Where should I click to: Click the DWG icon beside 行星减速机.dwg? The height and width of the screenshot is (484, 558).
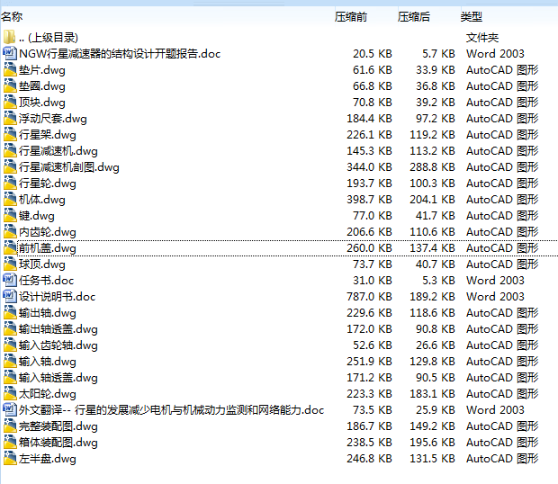(x=10, y=150)
